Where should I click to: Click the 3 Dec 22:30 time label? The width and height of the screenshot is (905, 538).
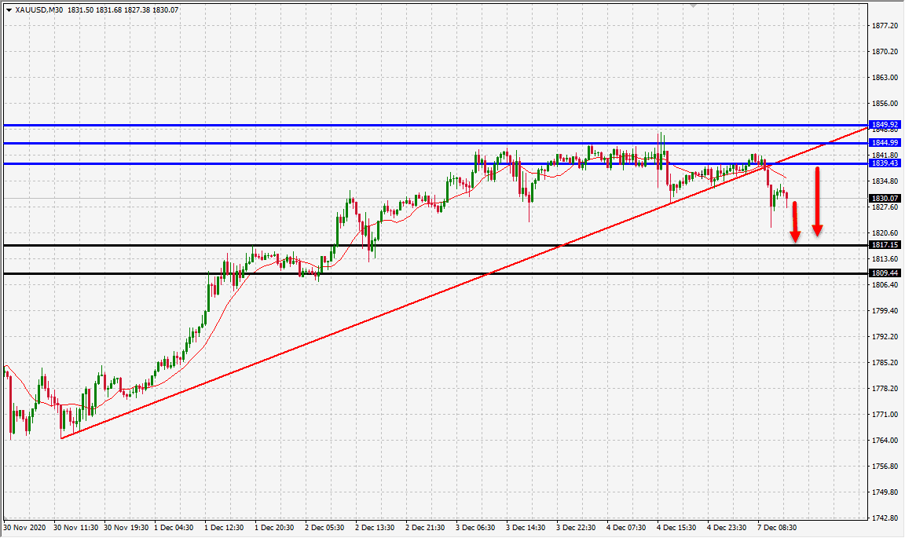coord(576,528)
